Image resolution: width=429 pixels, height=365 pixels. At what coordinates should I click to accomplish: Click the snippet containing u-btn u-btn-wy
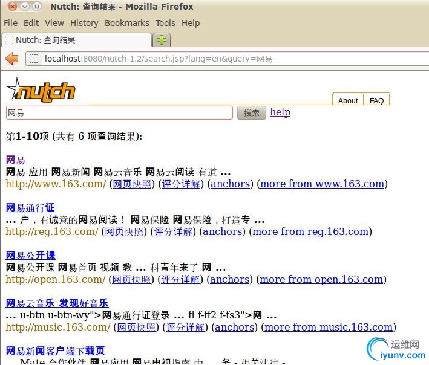pyautogui.click(x=141, y=315)
